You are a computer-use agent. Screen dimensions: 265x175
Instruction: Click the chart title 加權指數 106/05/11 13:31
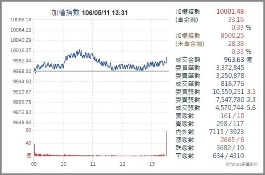pos(90,12)
